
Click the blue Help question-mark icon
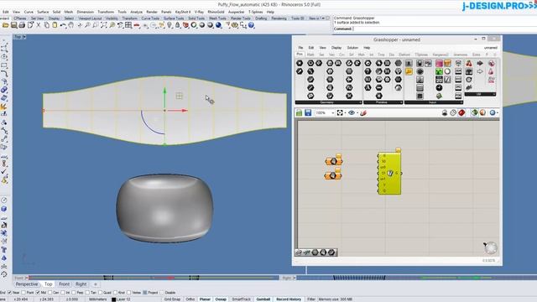click(x=252, y=25)
